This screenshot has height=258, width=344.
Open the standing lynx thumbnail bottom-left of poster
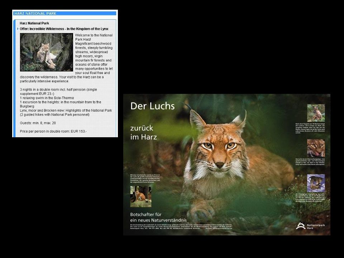point(140,197)
